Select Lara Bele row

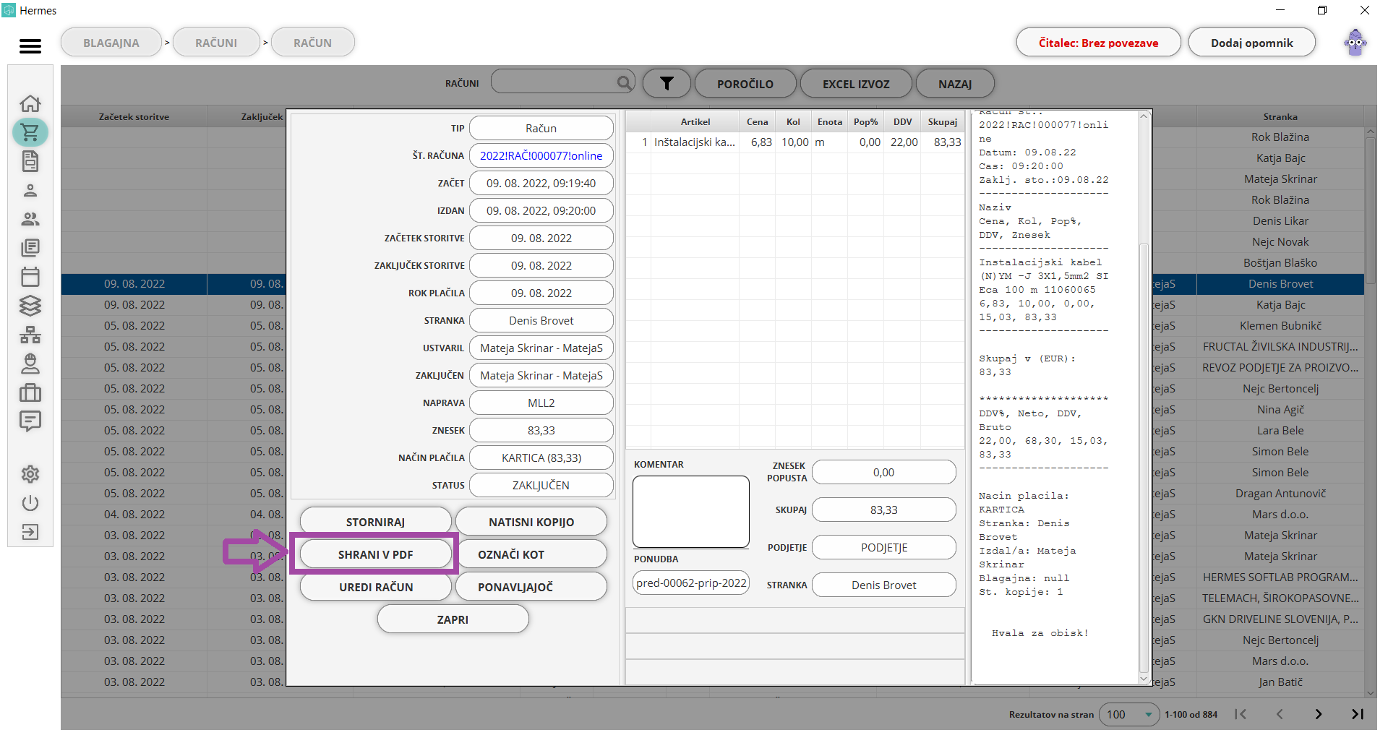1280,431
